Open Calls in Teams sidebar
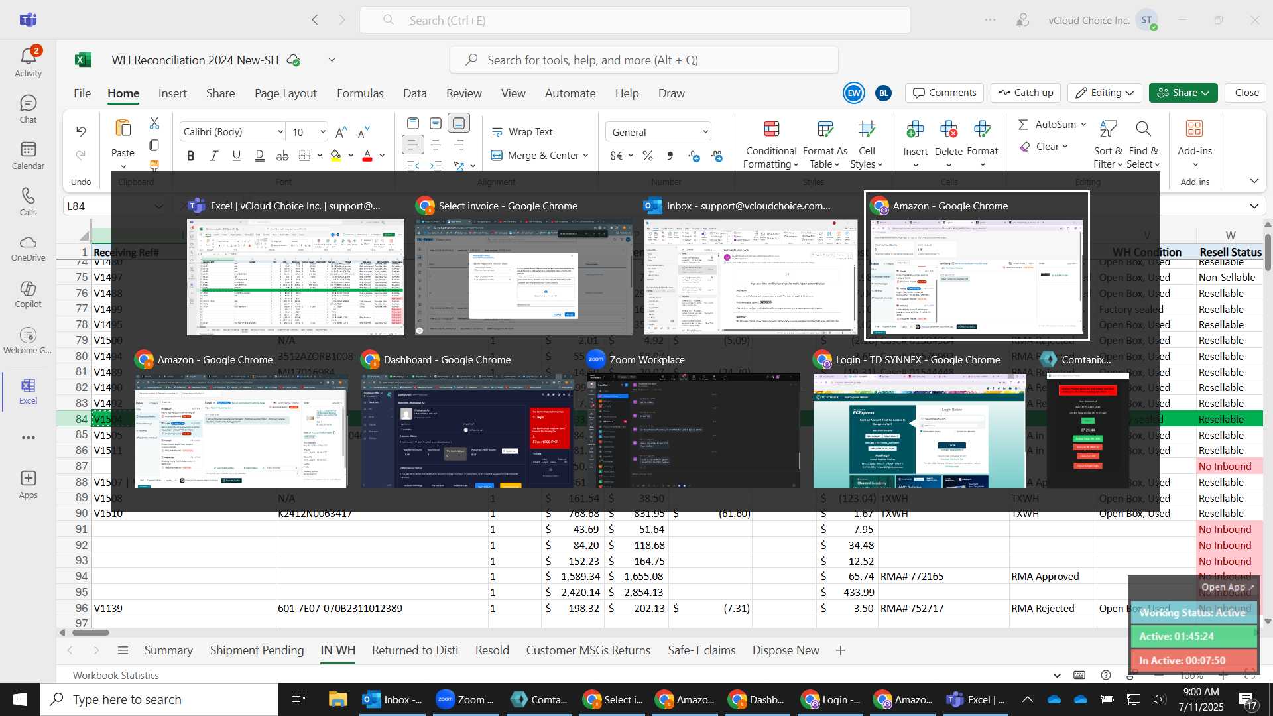 pyautogui.click(x=28, y=202)
